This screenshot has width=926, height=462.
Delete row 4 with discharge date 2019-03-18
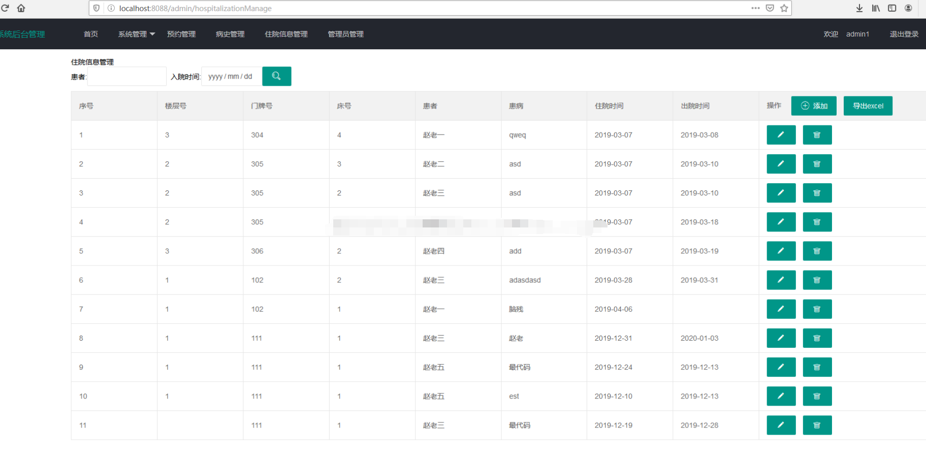pos(817,222)
